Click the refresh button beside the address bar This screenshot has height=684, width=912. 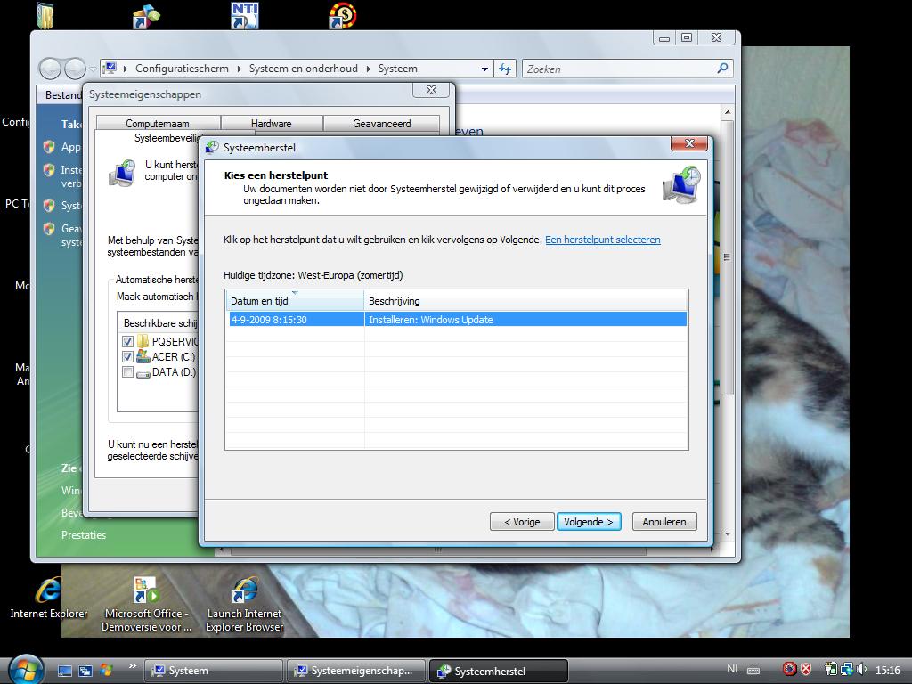[x=504, y=69]
